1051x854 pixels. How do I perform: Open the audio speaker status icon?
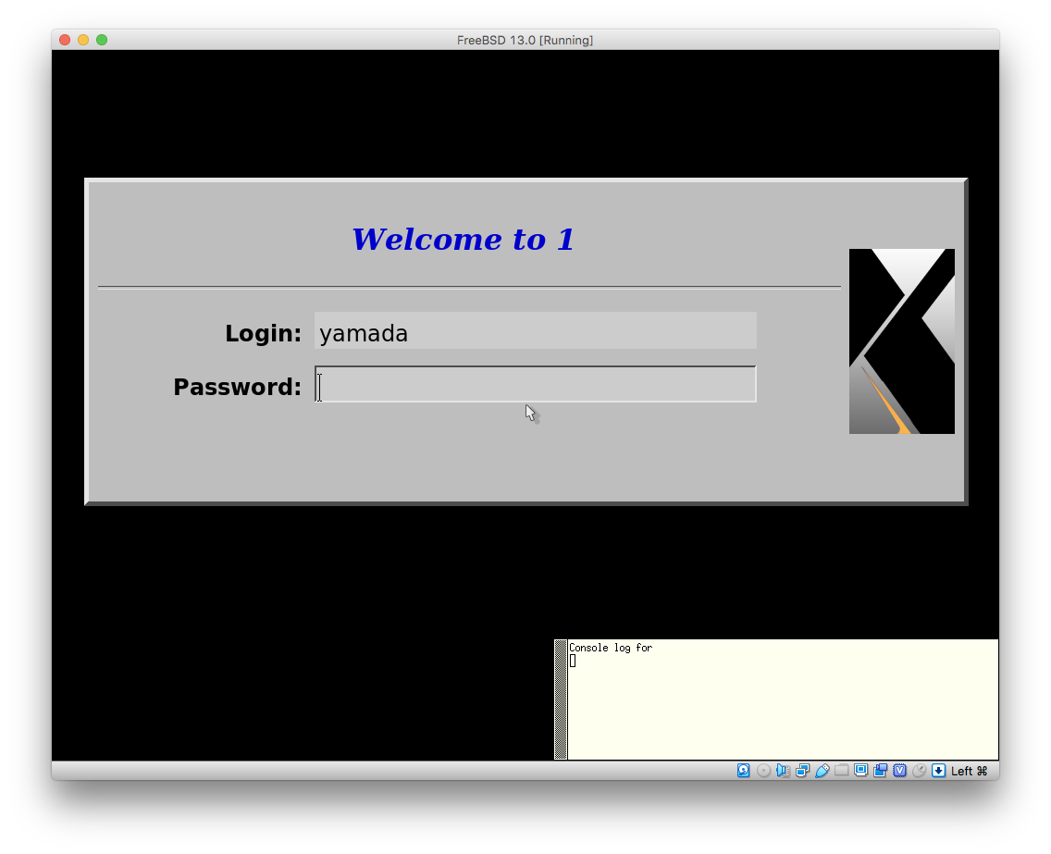coord(783,771)
